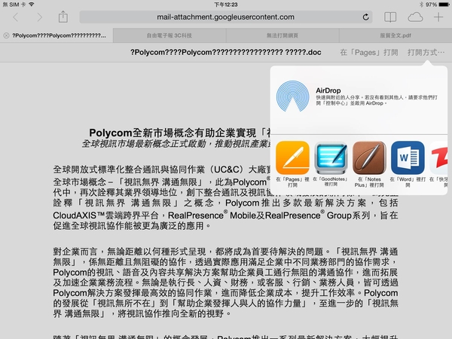Tap the Wi-Fi status icon
Screen dimensions: 452x339
32,5
